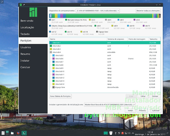Click the large green sdc8 segment in partition bar
Image resolution: width=170 pixels, height=136 pixels.
109,16
